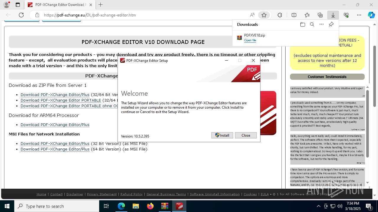The width and height of the screenshot is (378, 212).
Task: Open Cookies footer link
Action: (x=250, y=194)
